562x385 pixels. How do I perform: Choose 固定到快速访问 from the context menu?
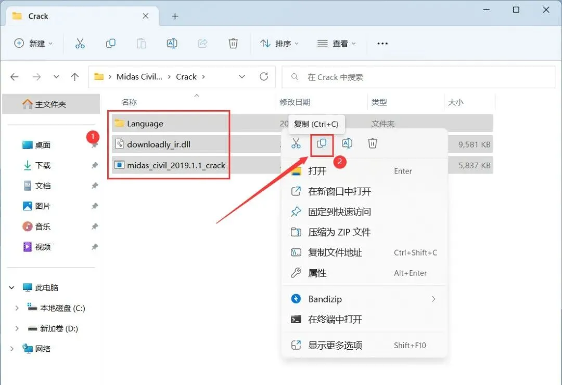click(x=364, y=212)
